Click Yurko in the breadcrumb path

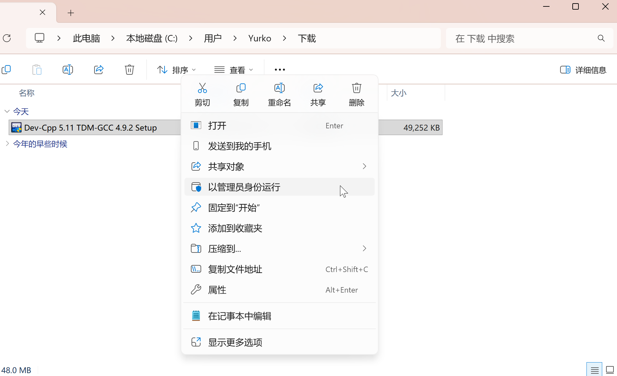pyautogui.click(x=260, y=38)
